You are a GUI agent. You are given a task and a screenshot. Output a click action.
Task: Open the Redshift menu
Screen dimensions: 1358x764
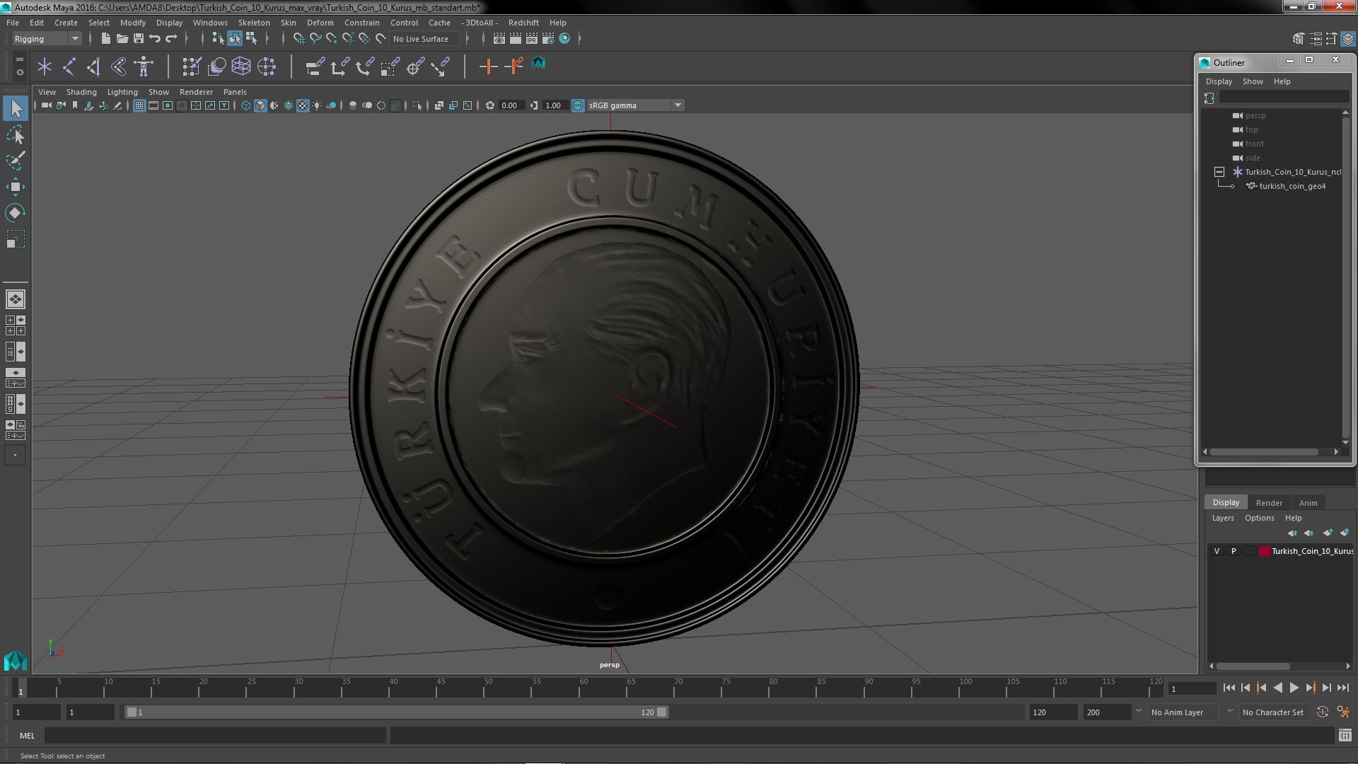523,23
